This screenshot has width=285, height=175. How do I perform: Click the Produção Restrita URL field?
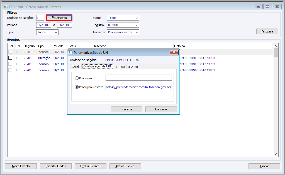(139, 87)
